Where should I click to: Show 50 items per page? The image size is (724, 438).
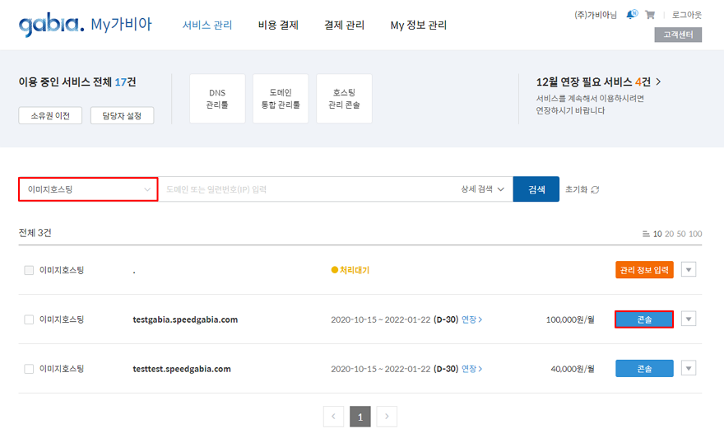point(681,235)
